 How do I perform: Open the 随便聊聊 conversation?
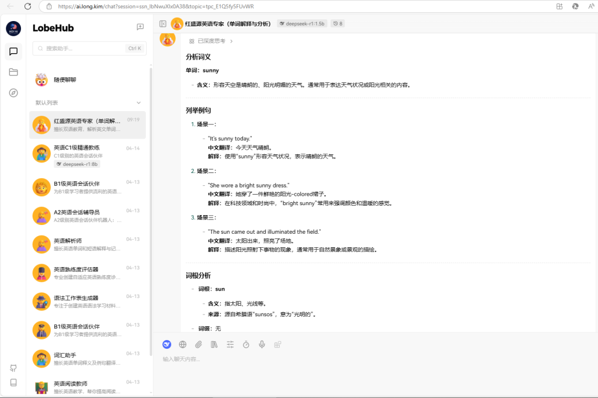coord(88,79)
